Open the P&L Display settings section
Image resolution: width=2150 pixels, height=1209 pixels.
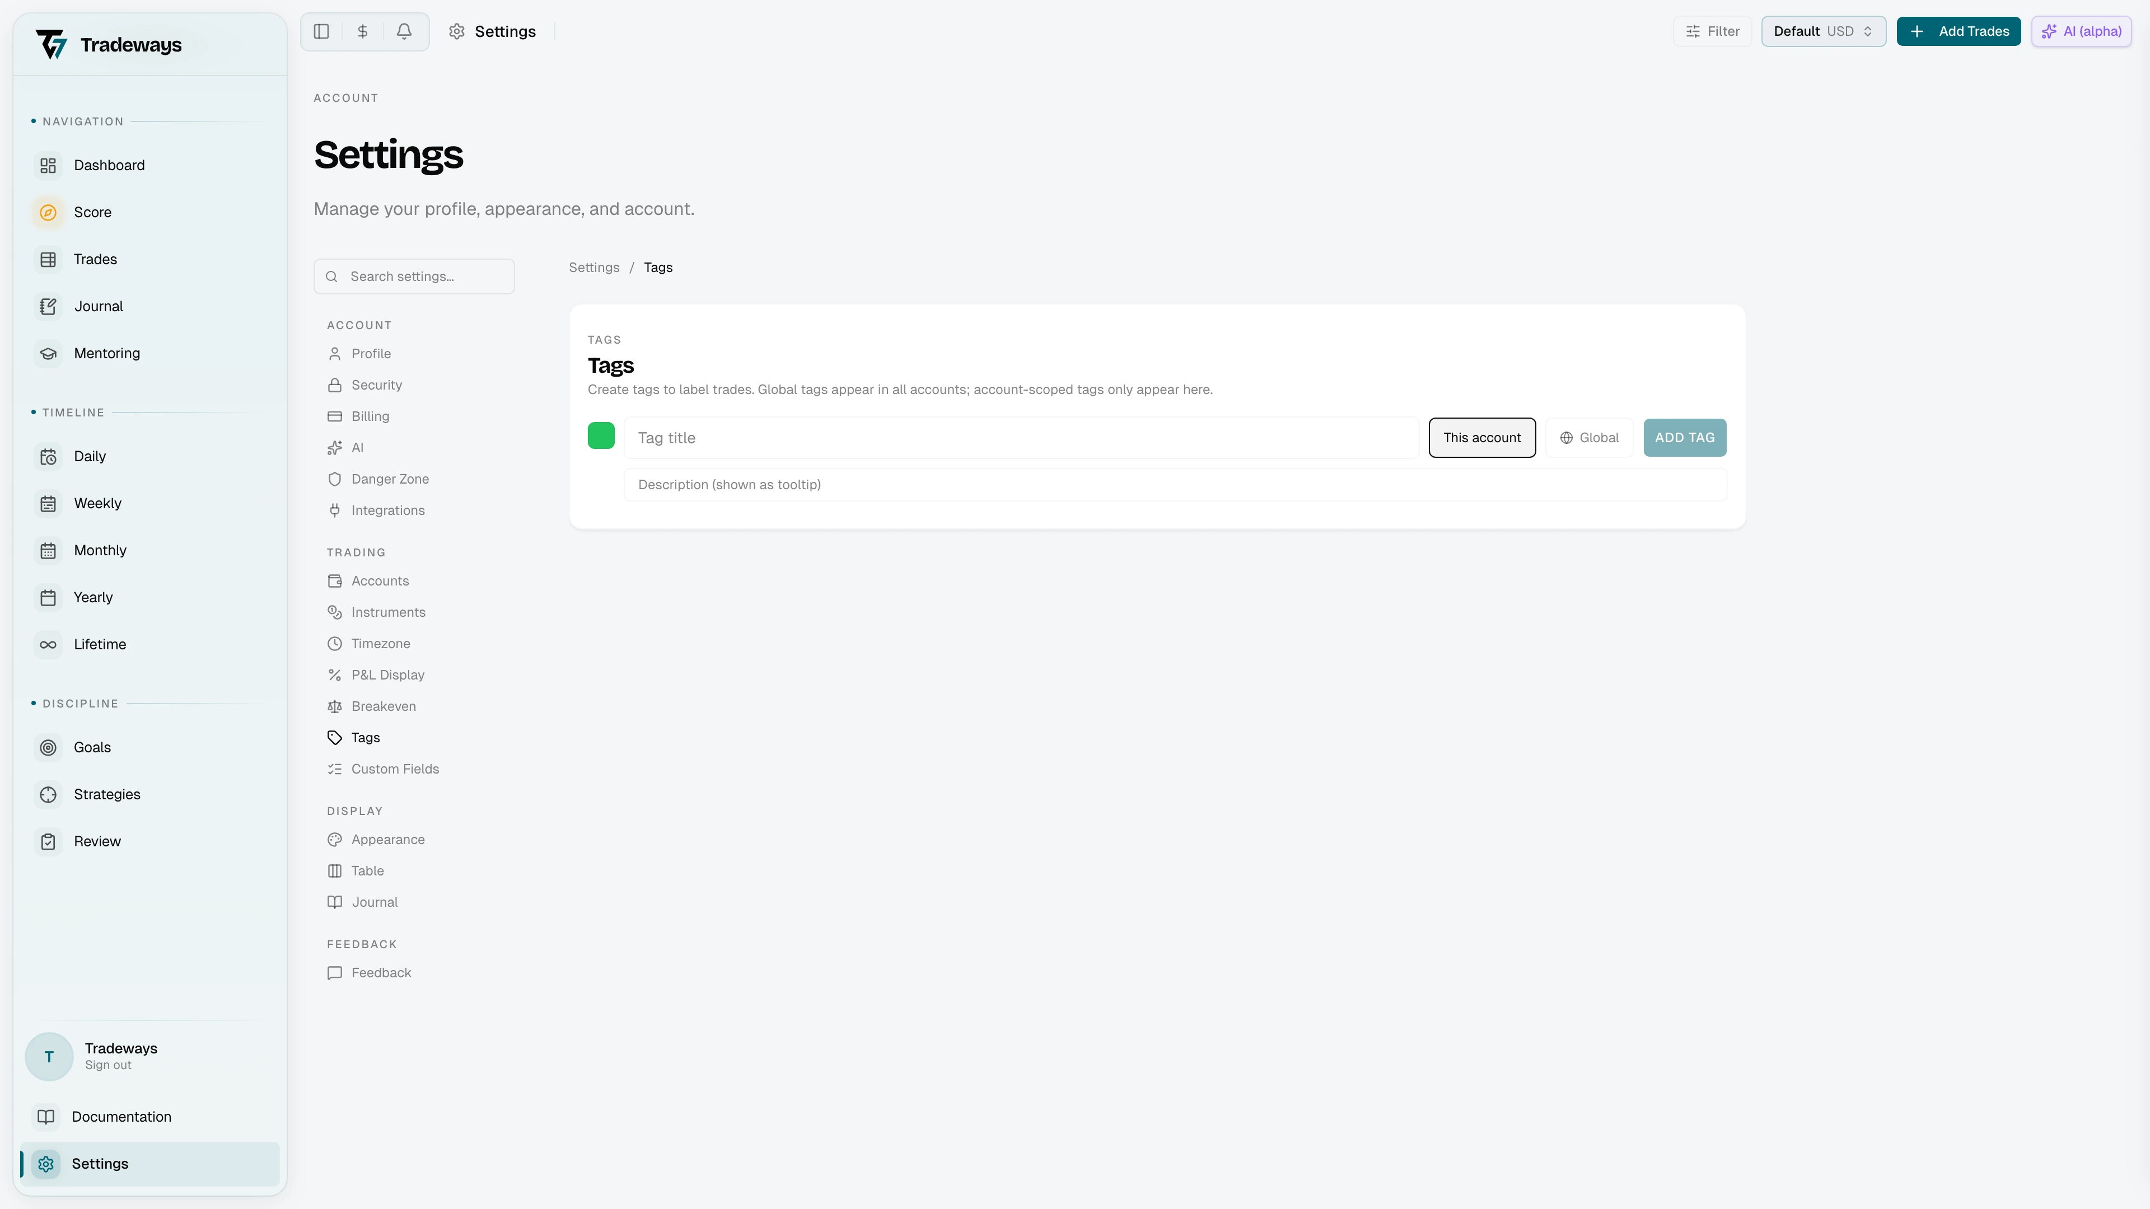tap(376, 675)
